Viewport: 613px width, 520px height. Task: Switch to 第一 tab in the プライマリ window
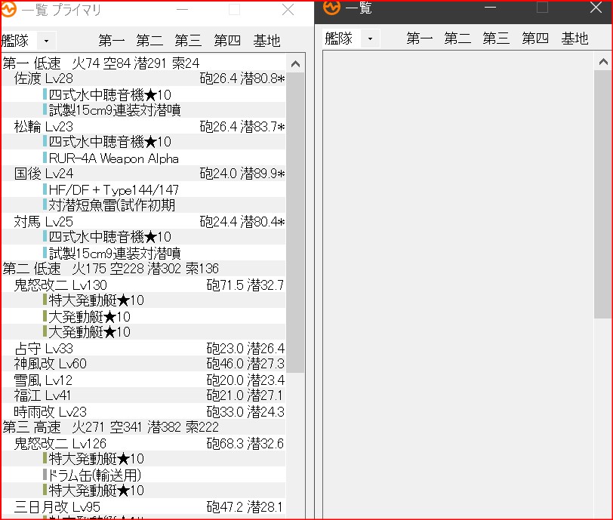[112, 41]
